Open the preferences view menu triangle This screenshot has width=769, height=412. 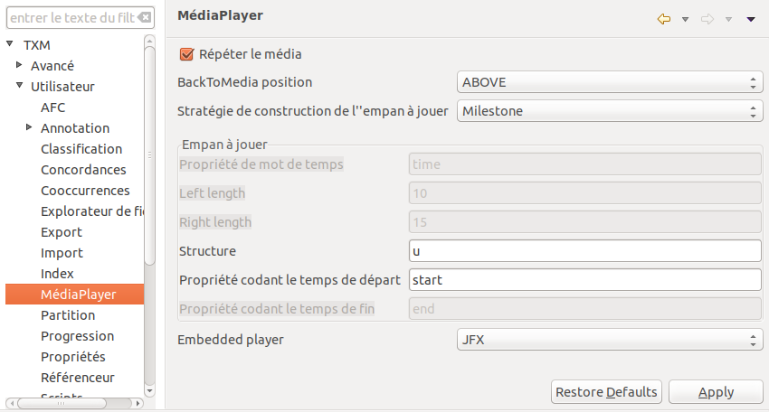[x=751, y=19]
